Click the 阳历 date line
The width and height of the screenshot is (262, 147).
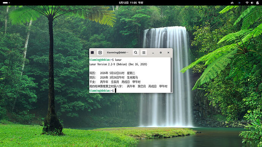coord(112,73)
